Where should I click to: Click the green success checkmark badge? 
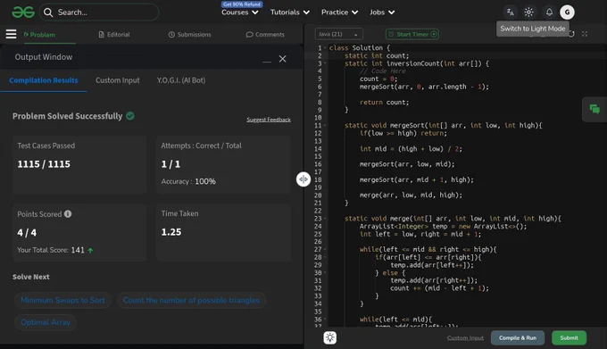pyautogui.click(x=130, y=116)
